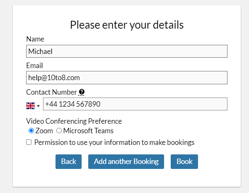The image size is (249, 193).
Task: Click the Add another Booking button
Action: pyautogui.click(x=126, y=161)
